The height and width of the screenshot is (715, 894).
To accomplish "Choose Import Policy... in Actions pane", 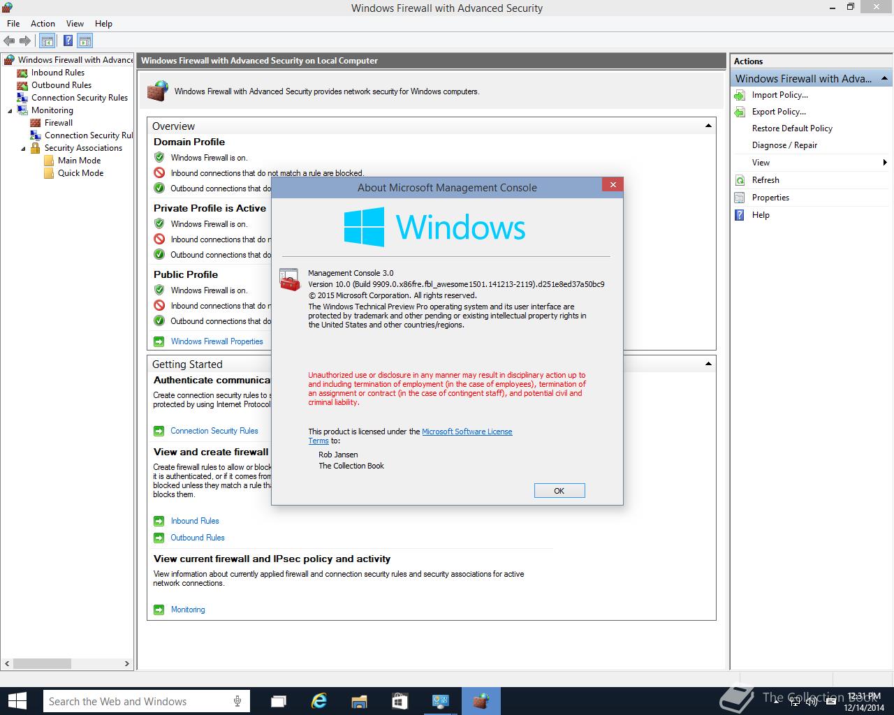I will point(779,95).
